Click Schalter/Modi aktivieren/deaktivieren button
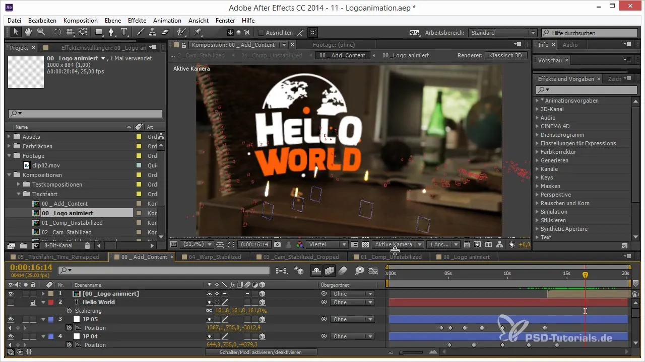645x362 pixels. click(x=261, y=352)
